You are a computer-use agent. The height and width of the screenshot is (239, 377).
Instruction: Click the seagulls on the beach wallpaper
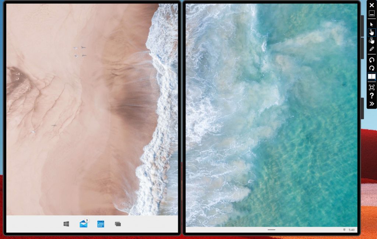80,52
